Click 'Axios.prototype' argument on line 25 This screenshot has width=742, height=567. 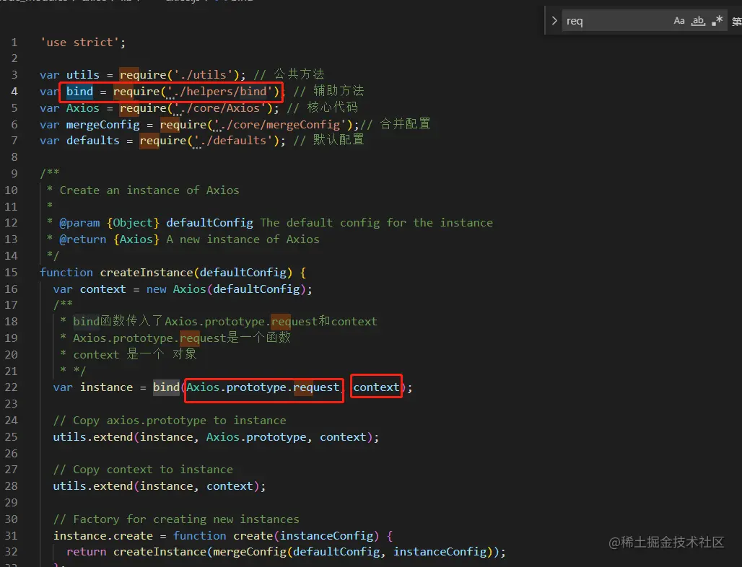click(x=256, y=437)
